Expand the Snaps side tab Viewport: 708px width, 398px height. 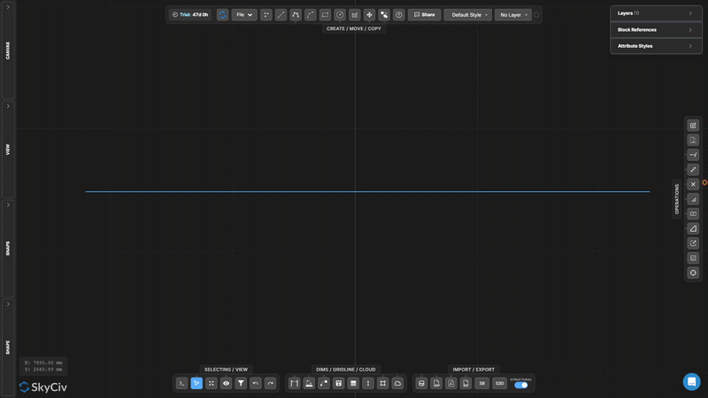click(8, 249)
